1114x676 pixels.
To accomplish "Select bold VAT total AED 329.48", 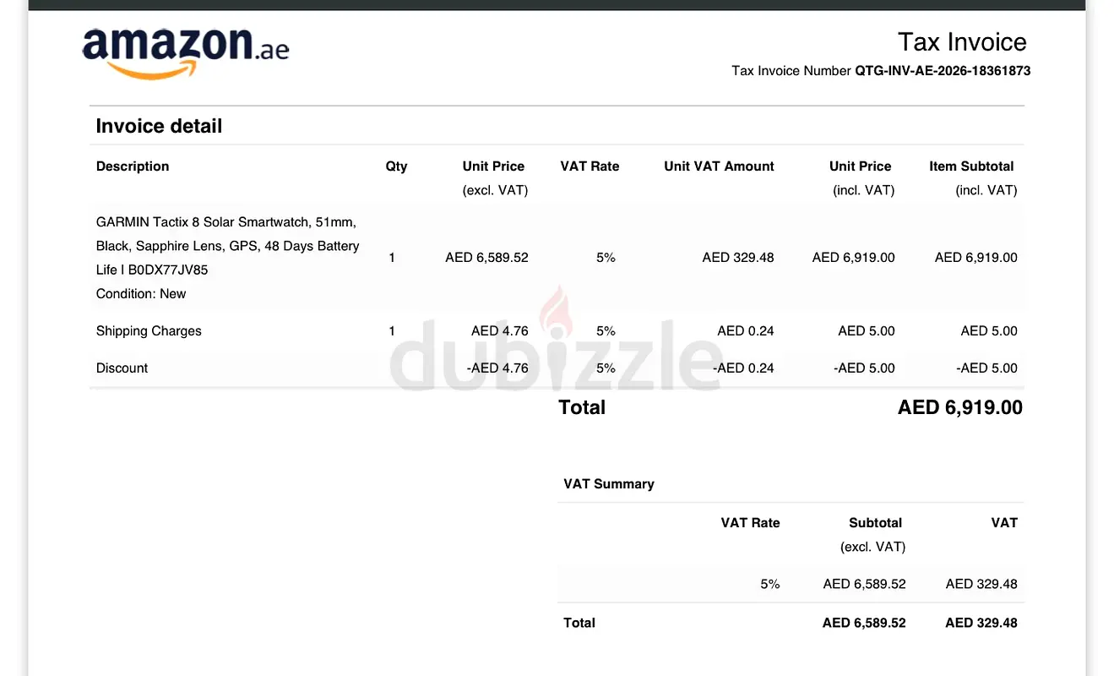I will pos(981,623).
